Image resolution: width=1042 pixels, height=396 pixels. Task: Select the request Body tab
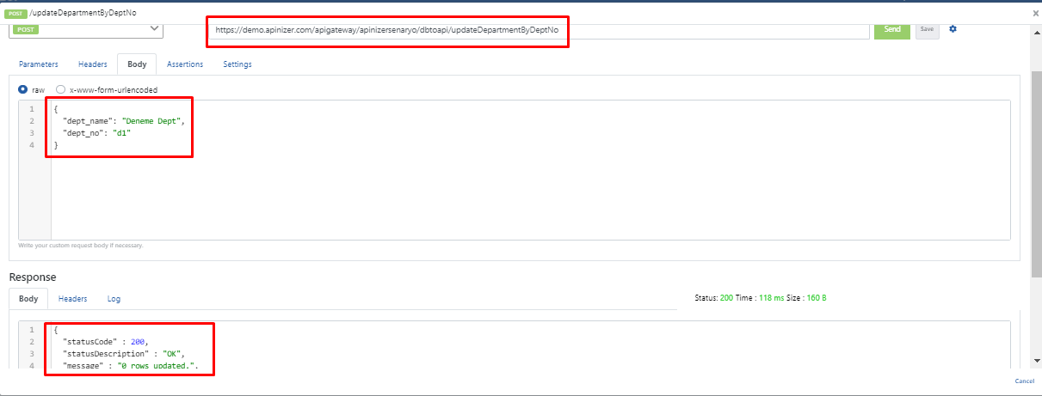point(137,64)
